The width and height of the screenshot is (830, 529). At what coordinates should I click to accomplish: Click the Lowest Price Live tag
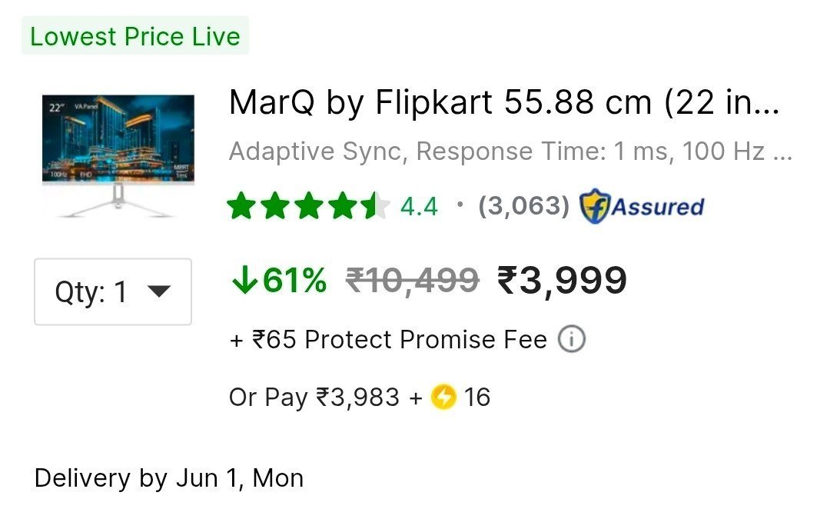[x=135, y=36]
